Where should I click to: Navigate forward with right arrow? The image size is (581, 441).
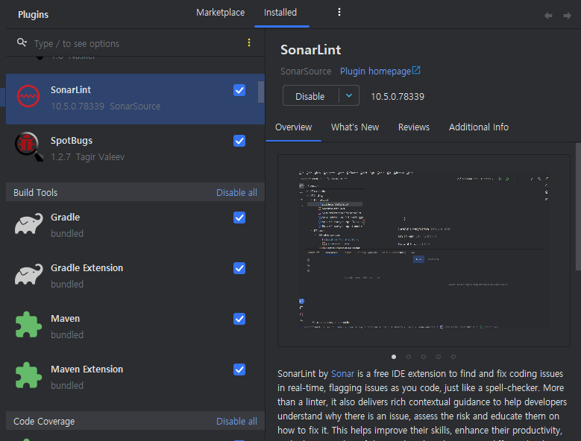click(x=567, y=16)
